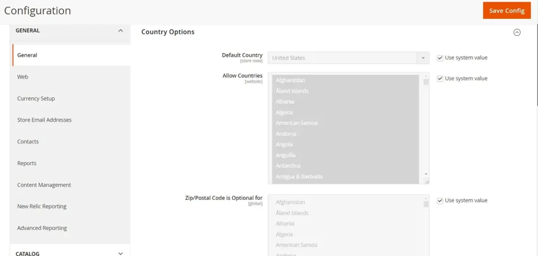The height and width of the screenshot is (256, 538).
Task: Select the Contacts sidebar item
Action: coord(28,142)
